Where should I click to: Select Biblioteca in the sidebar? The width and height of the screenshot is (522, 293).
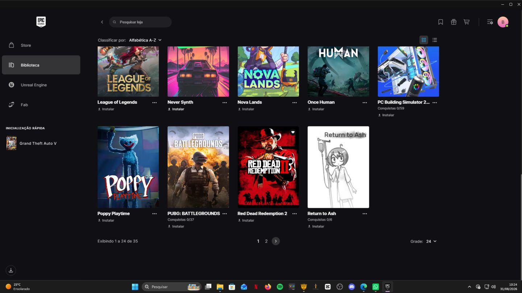[41, 65]
